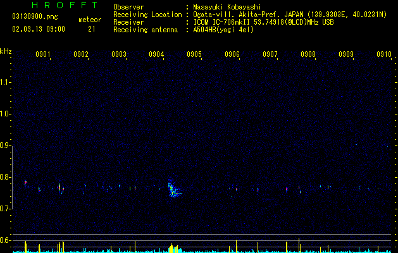Click the Receiving Location label
This screenshot has width=398, height=253.
pos(147,15)
